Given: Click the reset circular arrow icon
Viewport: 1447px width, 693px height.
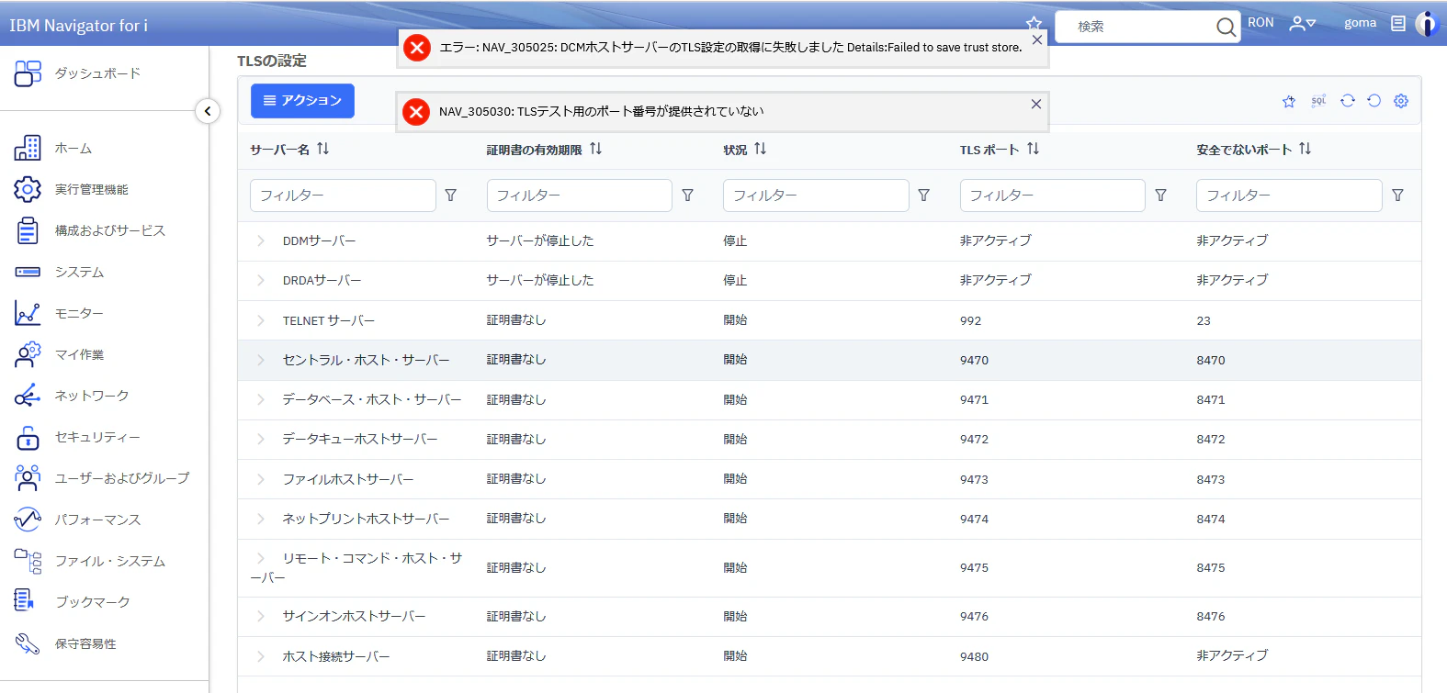Looking at the screenshot, I should (x=1374, y=101).
